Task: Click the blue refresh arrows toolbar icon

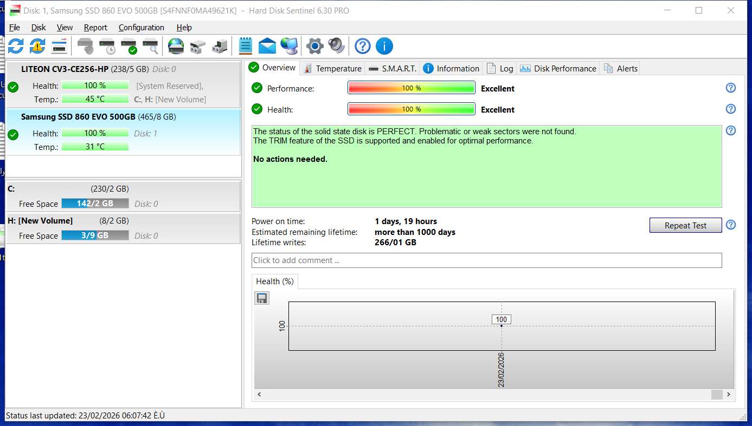Action: pyautogui.click(x=16, y=47)
